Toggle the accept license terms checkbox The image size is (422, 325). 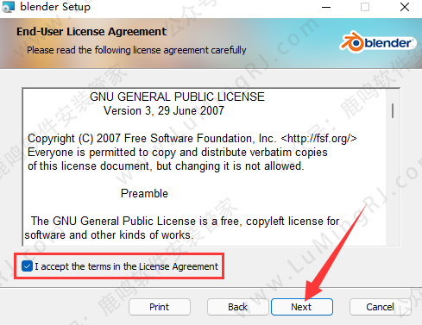tap(27, 266)
